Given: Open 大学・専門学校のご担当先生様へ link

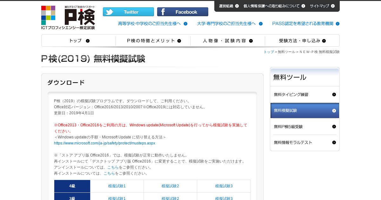Looking at the screenshot, I should click(226, 23).
